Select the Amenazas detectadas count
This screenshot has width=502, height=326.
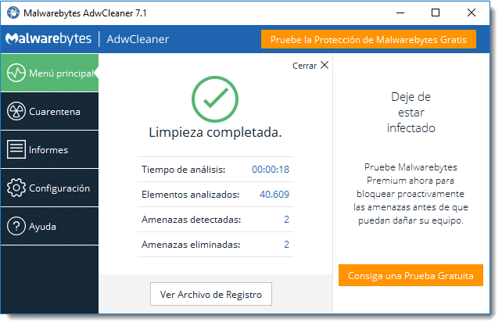click(286, 220)
